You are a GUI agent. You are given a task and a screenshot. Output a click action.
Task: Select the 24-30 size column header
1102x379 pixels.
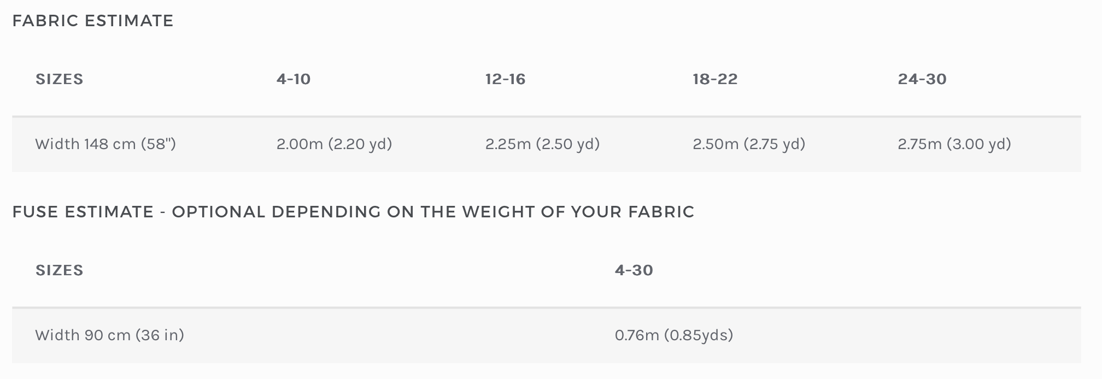click(x=922, y=79)
